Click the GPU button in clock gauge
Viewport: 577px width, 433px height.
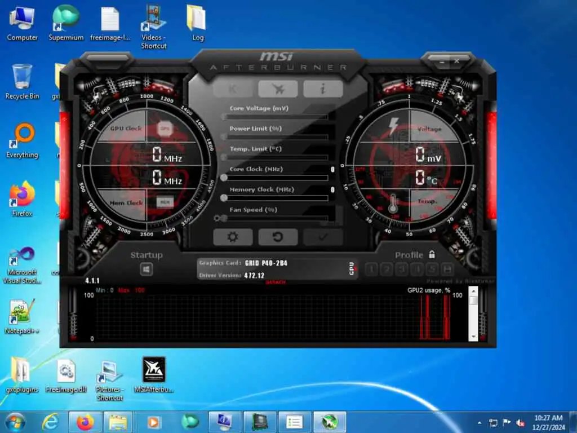click(165, 129)
